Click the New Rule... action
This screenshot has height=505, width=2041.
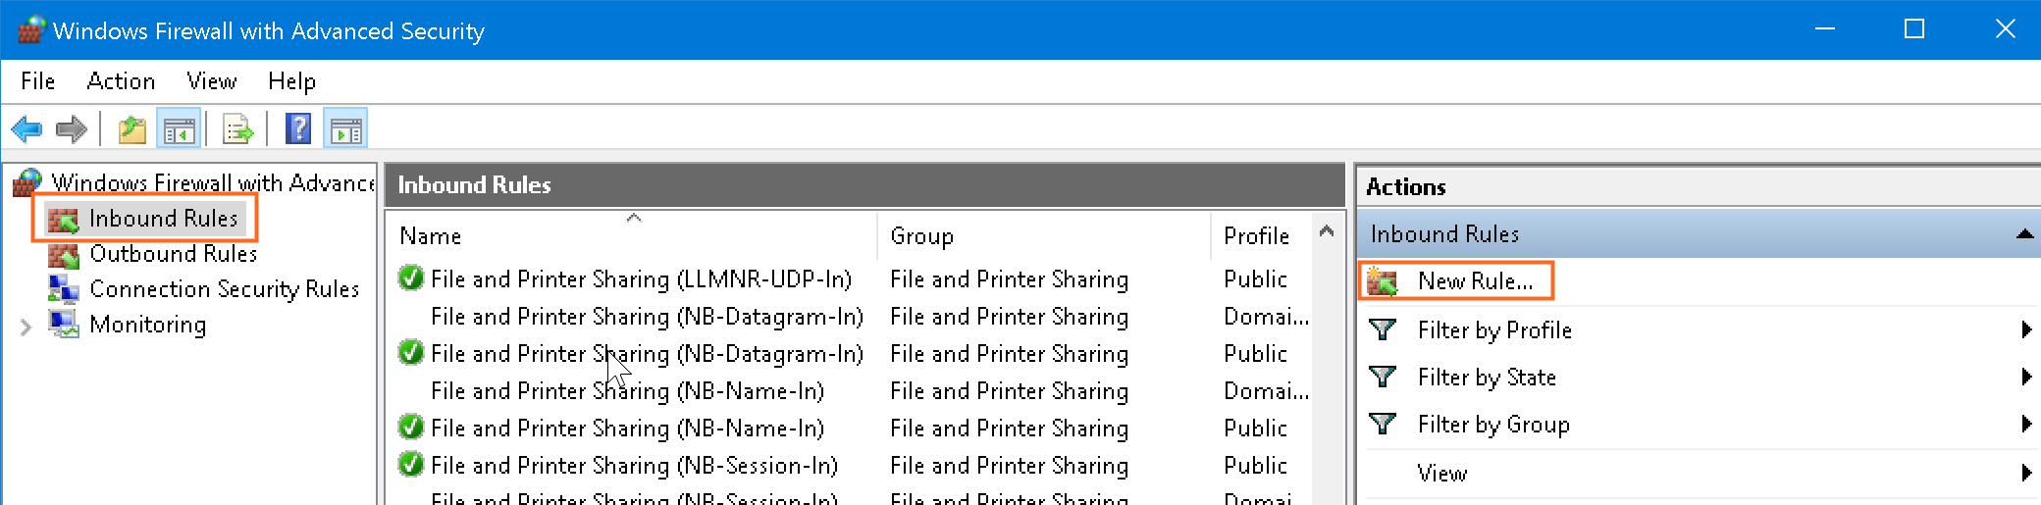(1474, 281)
